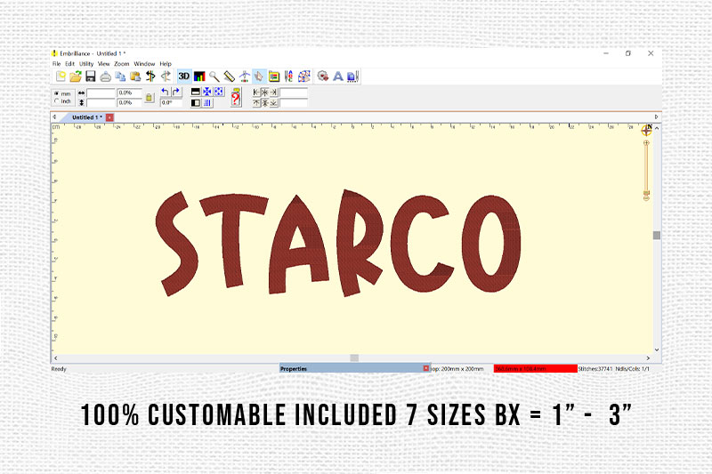Select the magnifying glass zoom tool
Screen dimensions: 712x474
(x=214, y=76)
